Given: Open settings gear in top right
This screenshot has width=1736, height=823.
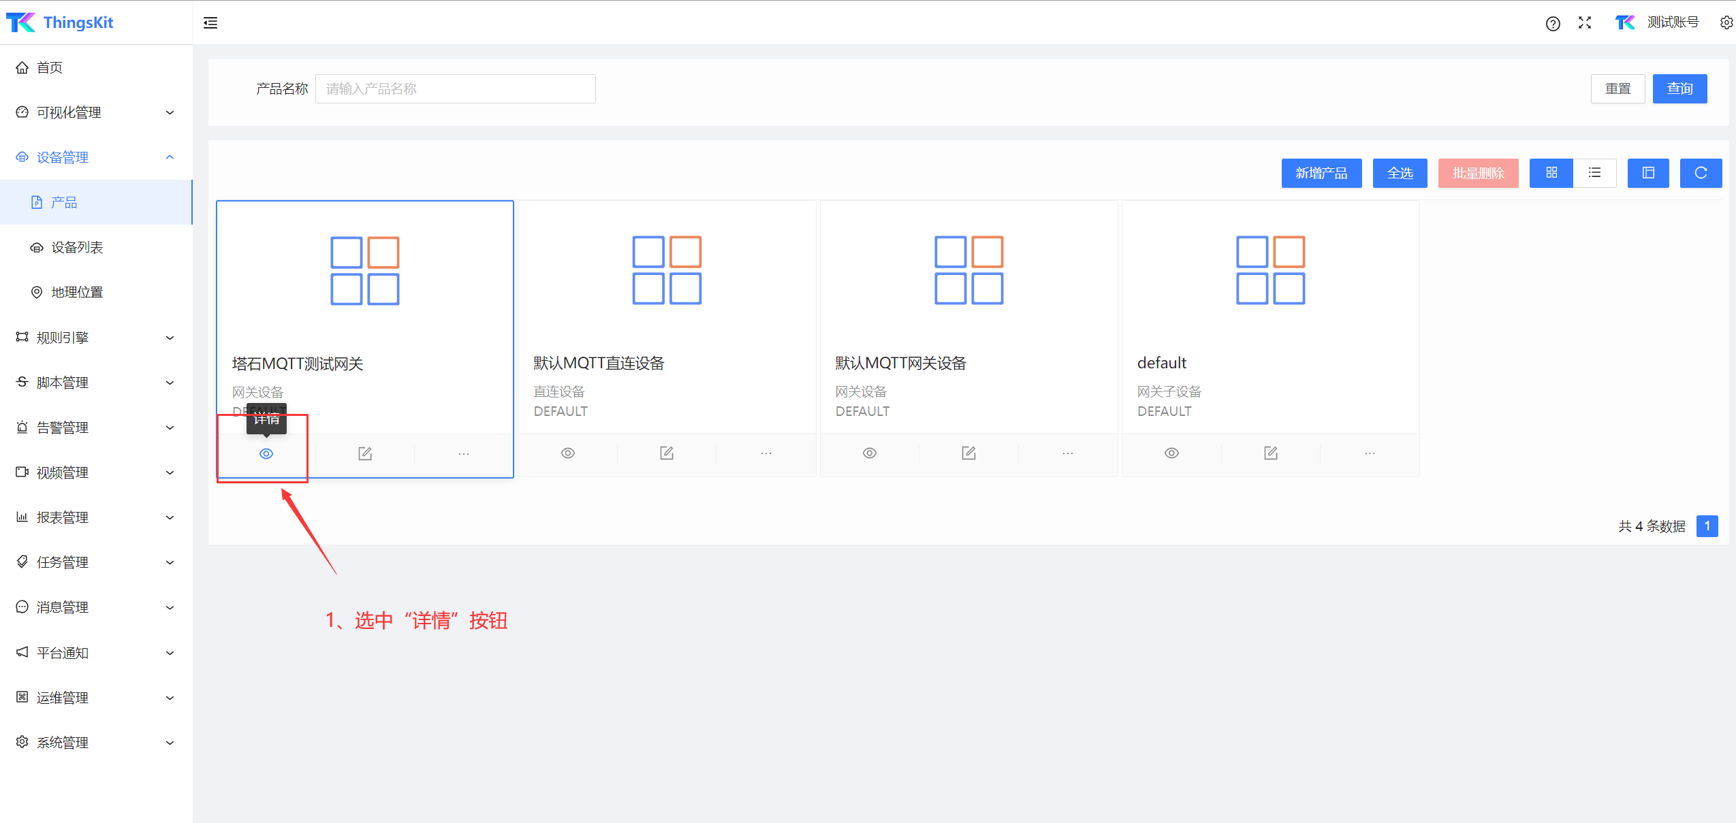Looking at the screenshot, I should (1726, 22).
